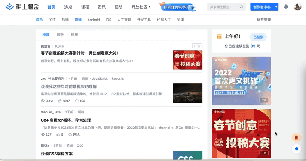Open article 谈谈我这些年对前端框架的理解

(69, 86)
